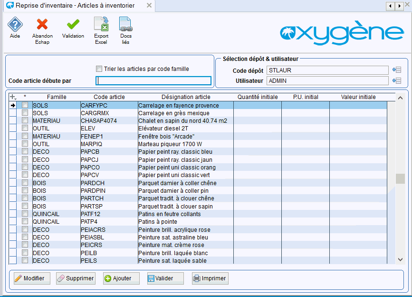Expand the grid column options plus dropdown
Screen dimensions: 412x297
tap(13, 97)
